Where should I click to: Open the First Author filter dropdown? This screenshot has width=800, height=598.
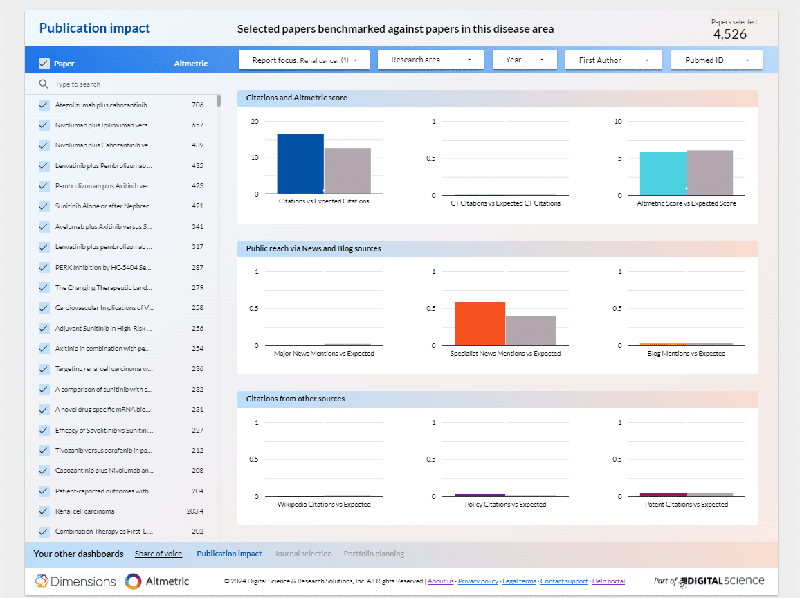click(x=613, y=60)
